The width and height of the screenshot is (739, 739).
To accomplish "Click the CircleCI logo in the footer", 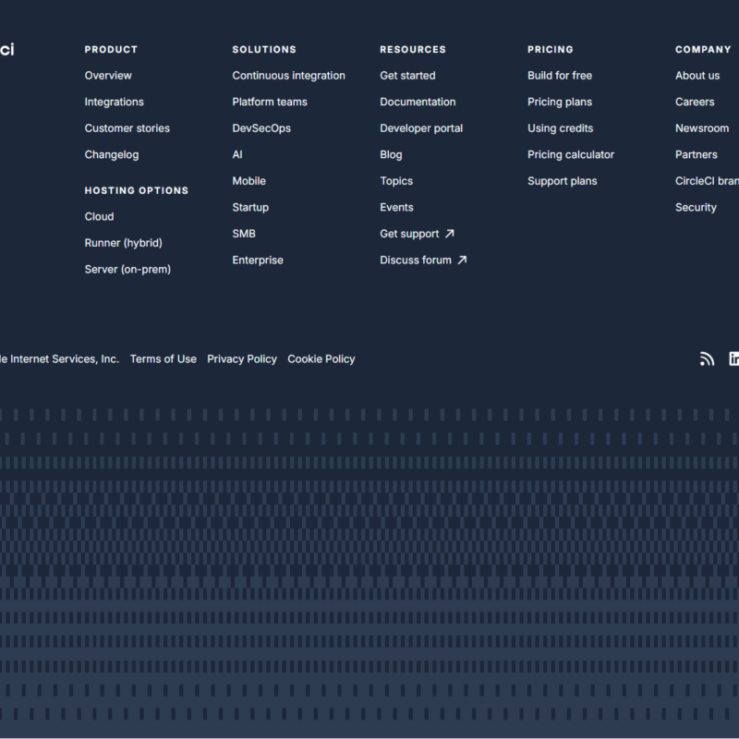I will [6, 50].
